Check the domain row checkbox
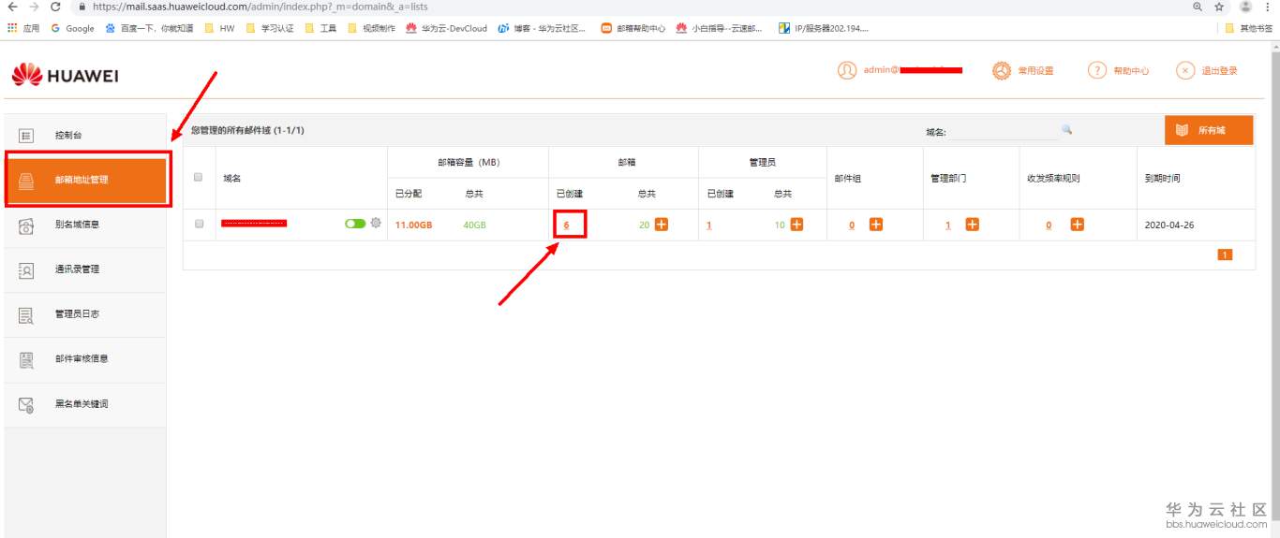Screen dimensions: 1280x538 [x=198, y=225]
